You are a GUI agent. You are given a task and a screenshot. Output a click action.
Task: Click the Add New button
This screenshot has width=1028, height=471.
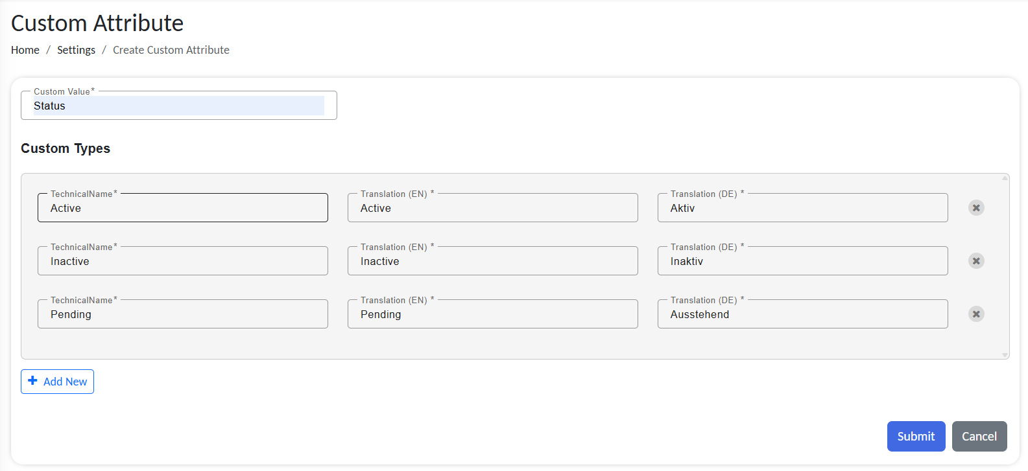[x=58, y=382]
